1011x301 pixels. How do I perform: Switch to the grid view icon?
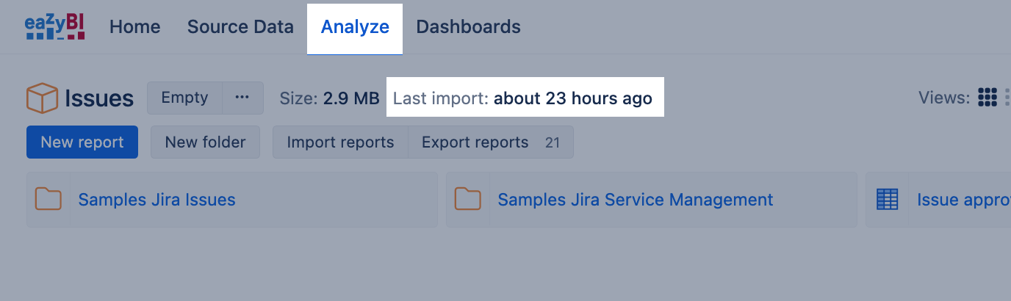(x=987, y=98)
